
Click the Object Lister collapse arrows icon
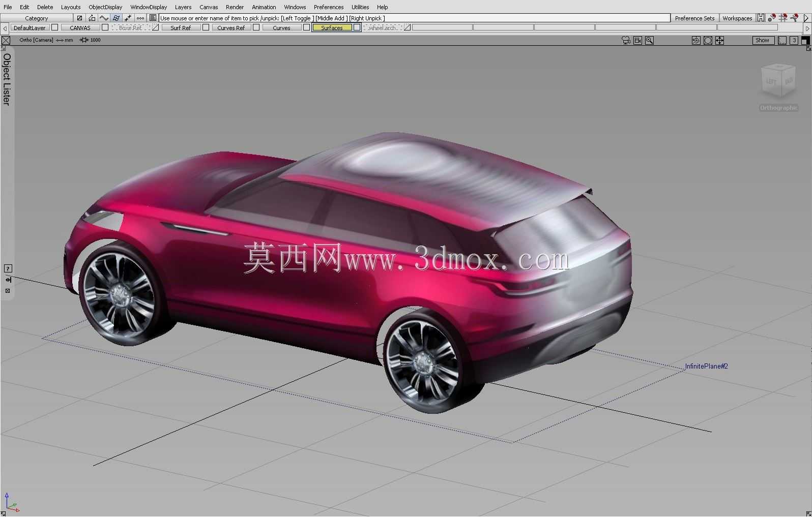(8, 280)
